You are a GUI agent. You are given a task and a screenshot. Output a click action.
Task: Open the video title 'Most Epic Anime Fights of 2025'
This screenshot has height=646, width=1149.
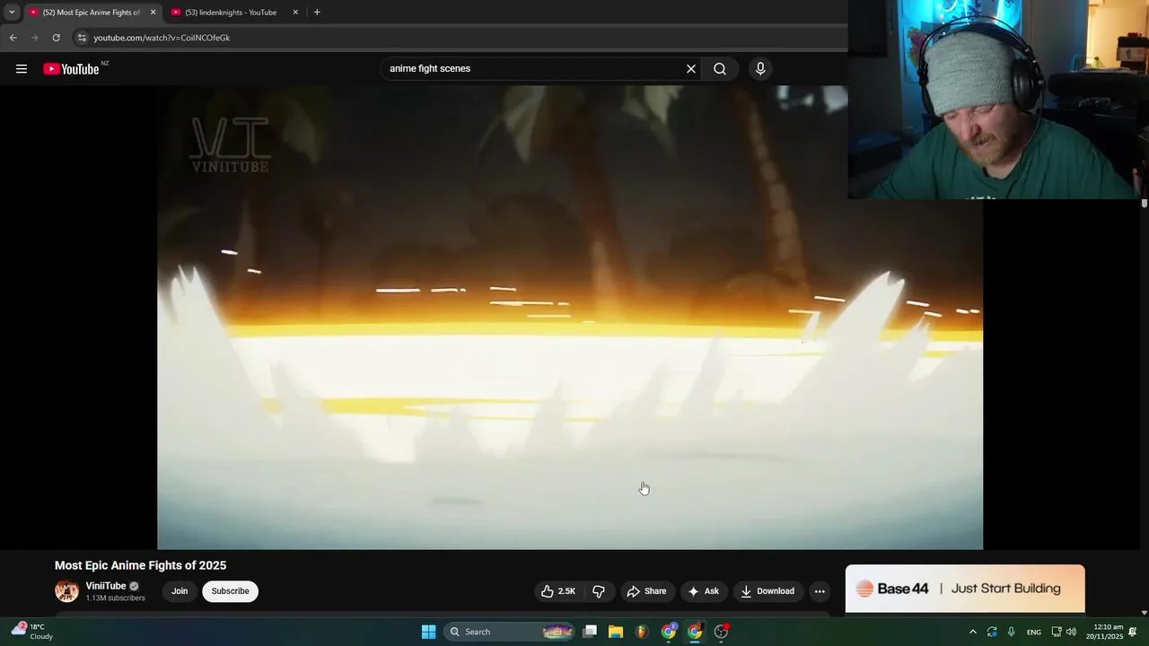pyautogui.click(x=140, y=565)
